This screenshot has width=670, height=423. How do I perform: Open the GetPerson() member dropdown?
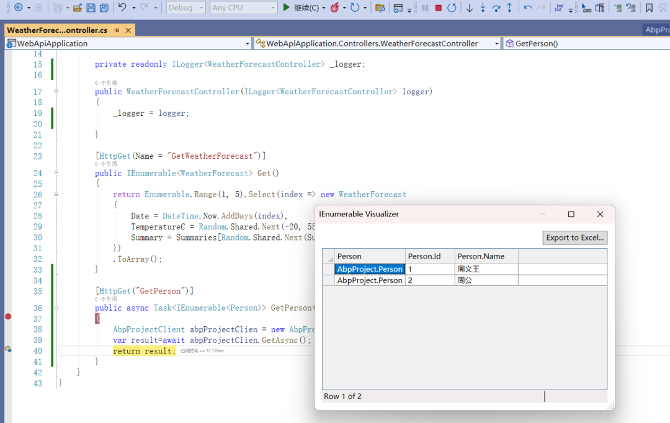(586, 43)
